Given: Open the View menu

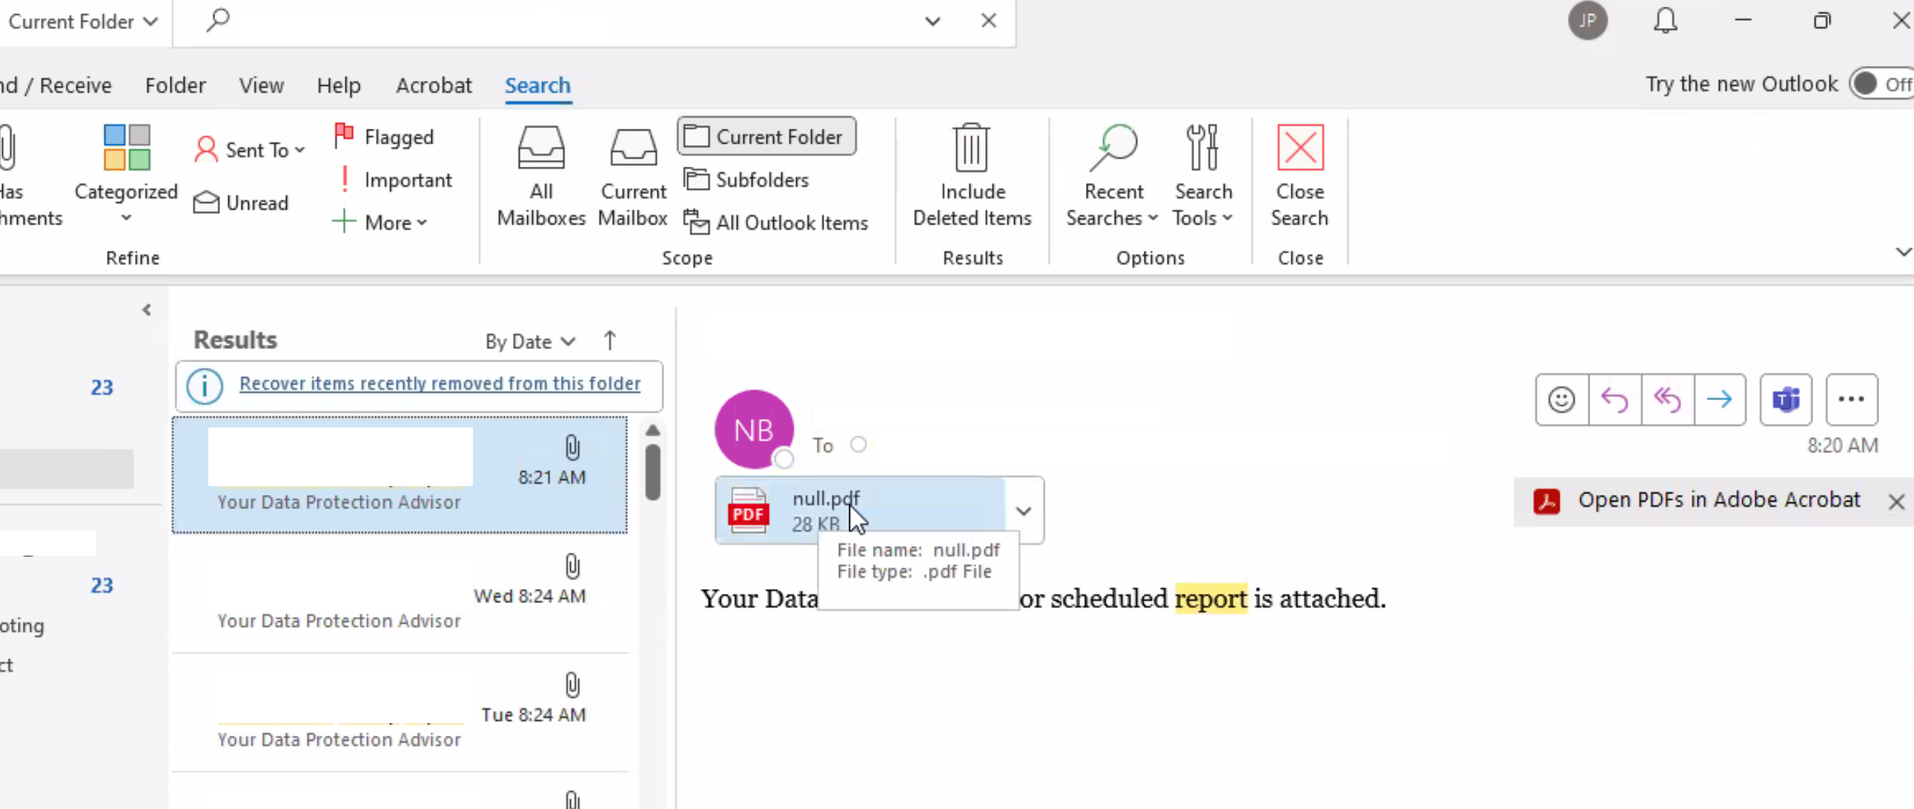Looking at the screenshot, I should 262,85.
